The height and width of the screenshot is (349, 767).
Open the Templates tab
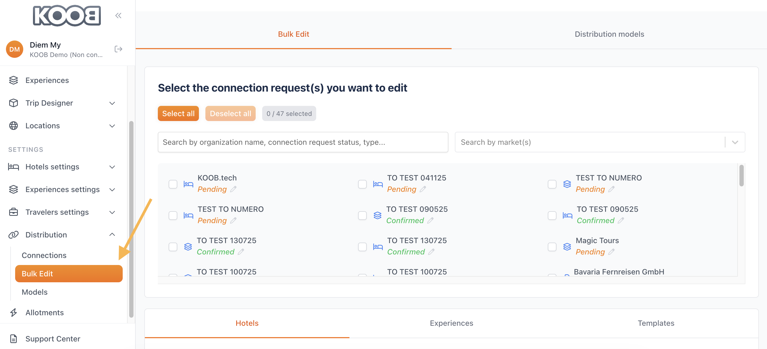[x=656, y=323]
